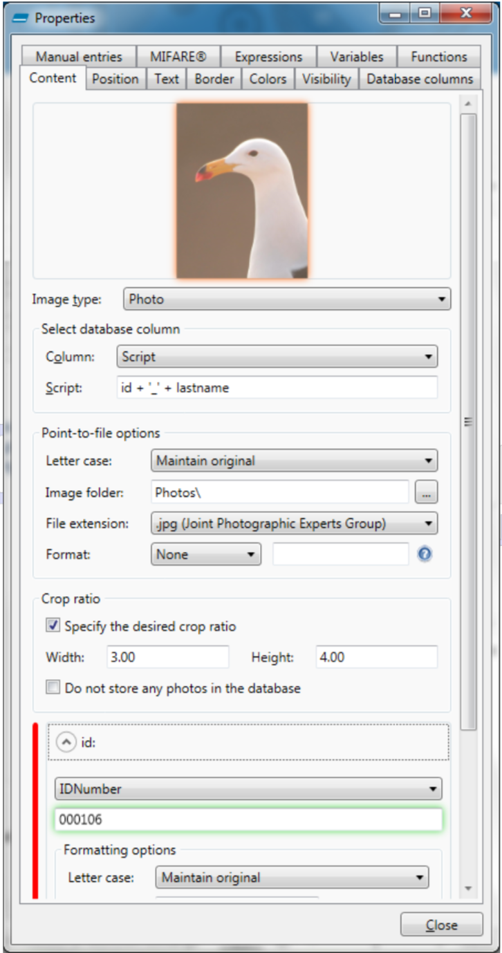The height and width of the screenshot is (953, 502).
Task: Click the crop Width field
Action: [167, 657]
